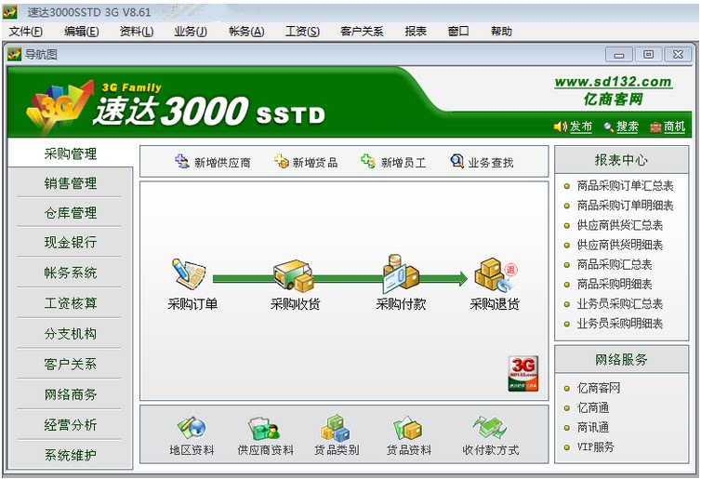The height and width of the screenshot is (479, 701).
Task: Open 供应商供货明细表 report
Action: [x=619, y=245]
